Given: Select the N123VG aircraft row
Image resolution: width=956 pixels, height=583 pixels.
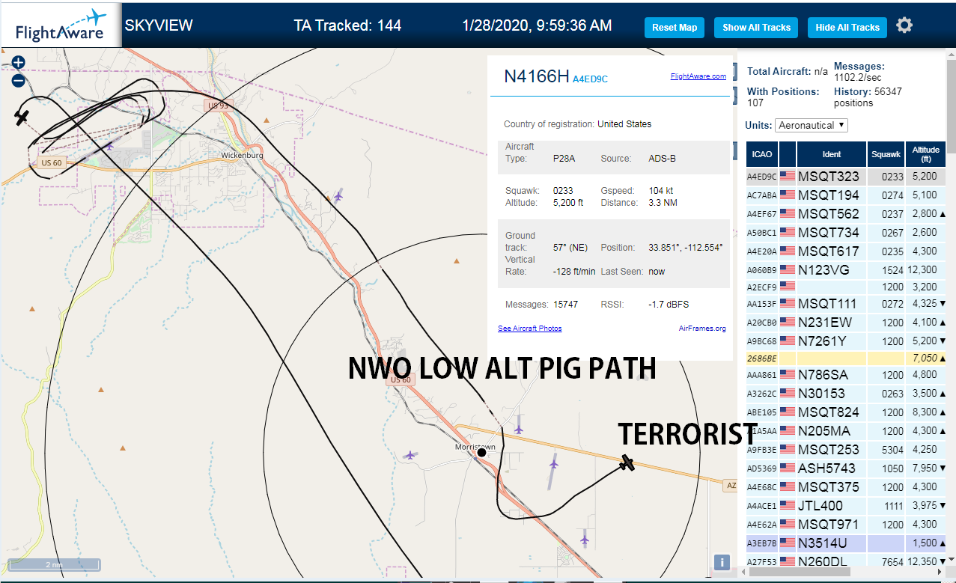Looking at the screenshot, I should tap(846, 270).
